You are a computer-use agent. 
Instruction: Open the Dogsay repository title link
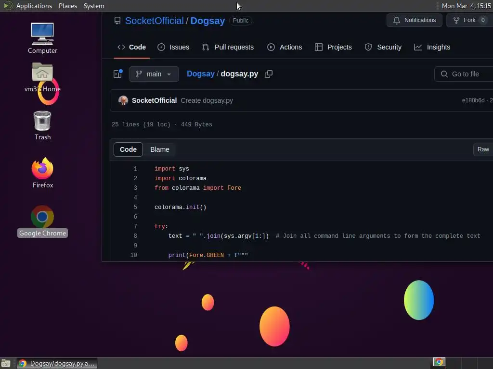pyautogui.click(x=208, y=21)
